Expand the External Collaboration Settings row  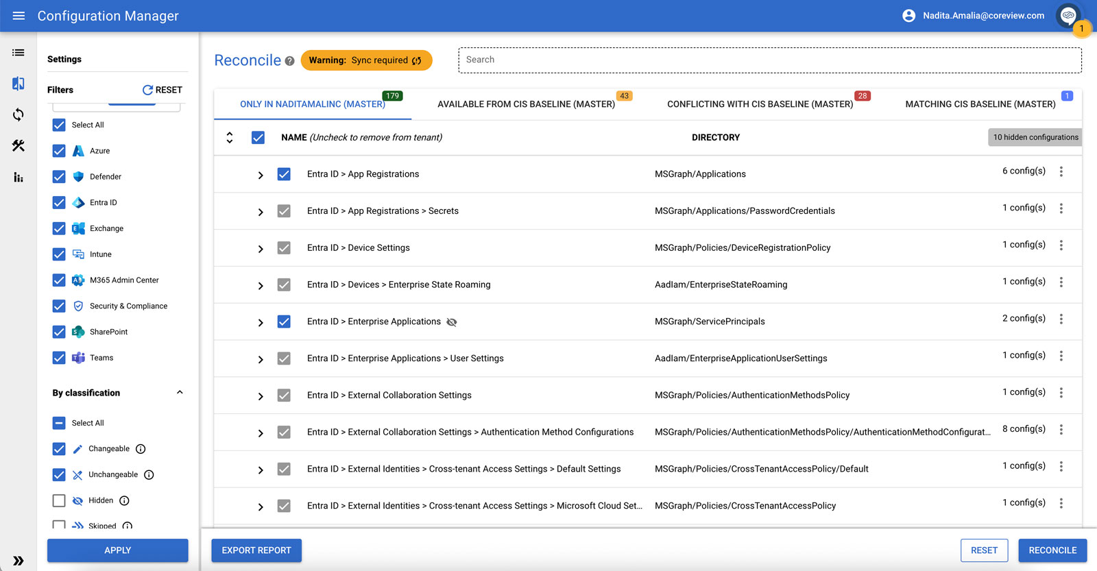[261, 397]
